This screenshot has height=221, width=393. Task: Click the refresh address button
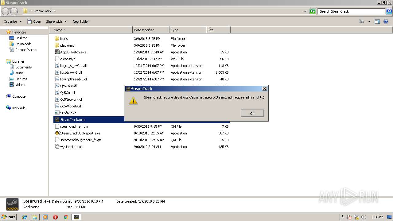[x=313, y=11]
